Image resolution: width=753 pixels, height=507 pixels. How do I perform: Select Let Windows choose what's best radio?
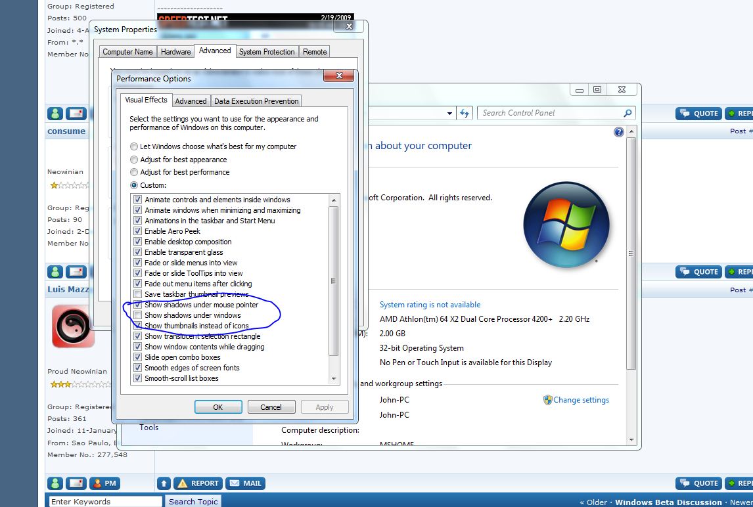[134, 146]
